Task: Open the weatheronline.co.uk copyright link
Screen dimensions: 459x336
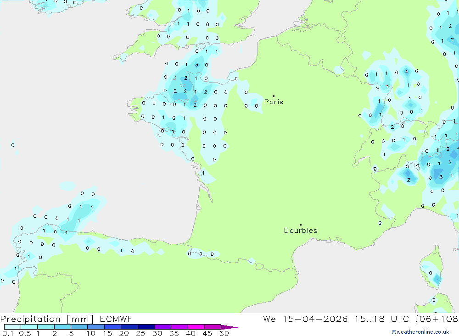Action: click(420, 332)
